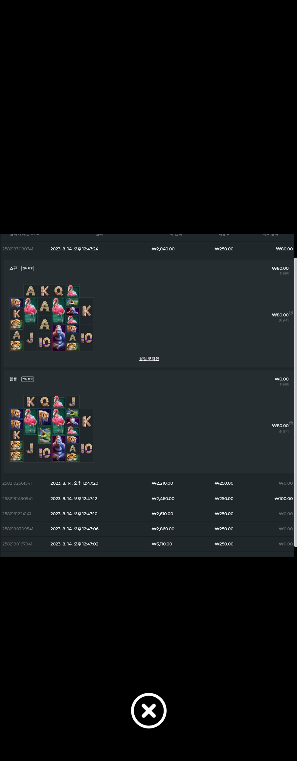Click the spin result reel grid thumbnail
Screen dimensions: 297x761
52,318
